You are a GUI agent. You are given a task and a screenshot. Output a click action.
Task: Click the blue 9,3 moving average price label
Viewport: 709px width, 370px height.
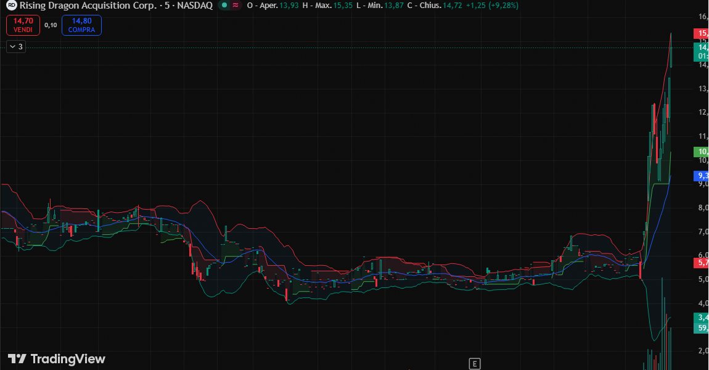tap(702, 176)
